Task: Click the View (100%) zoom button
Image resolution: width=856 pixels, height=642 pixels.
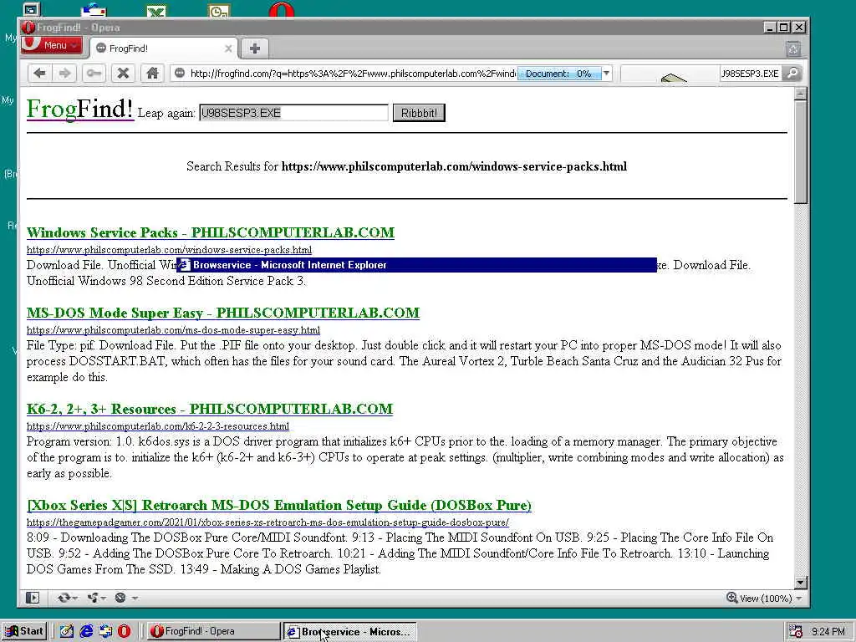Action: (759, 599)
